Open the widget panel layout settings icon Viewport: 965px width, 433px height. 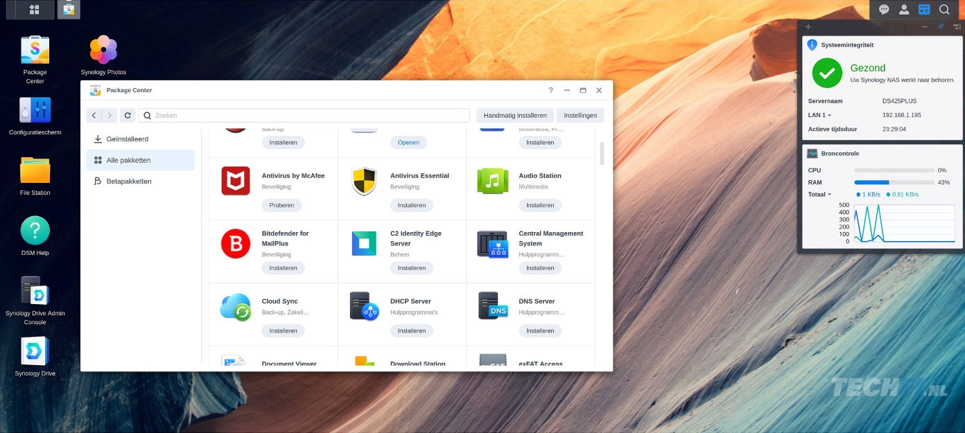tap(956, 27)
